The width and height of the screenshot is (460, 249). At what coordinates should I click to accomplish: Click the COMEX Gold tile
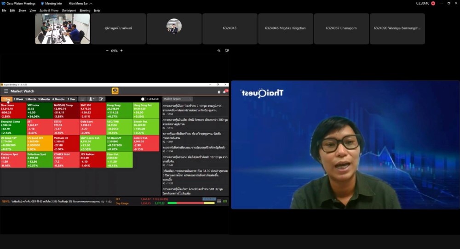pos(66,160)
